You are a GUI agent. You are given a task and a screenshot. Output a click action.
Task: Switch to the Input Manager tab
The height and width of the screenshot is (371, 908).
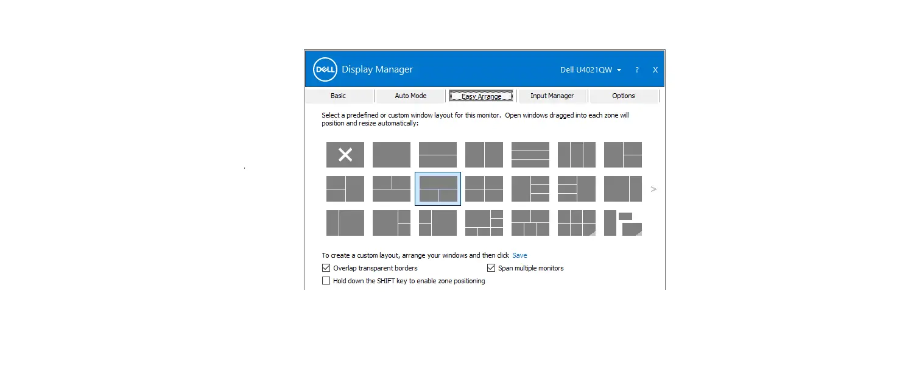point(552,96)
